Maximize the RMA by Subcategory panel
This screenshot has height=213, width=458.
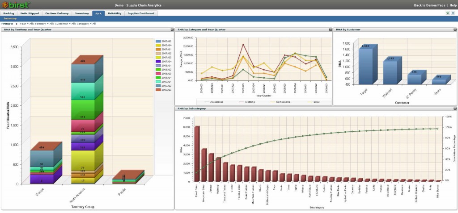click(454, 109)
